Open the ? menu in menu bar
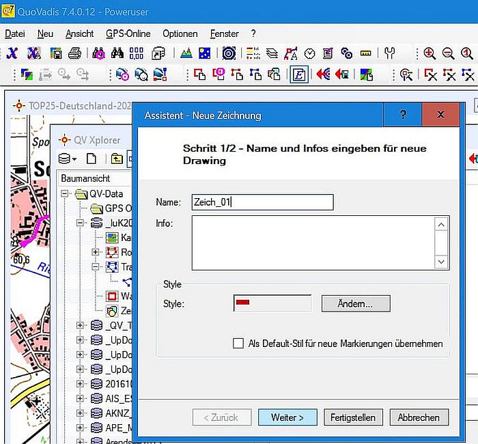The height and width of the screenshot is (444, 478). 253,33
